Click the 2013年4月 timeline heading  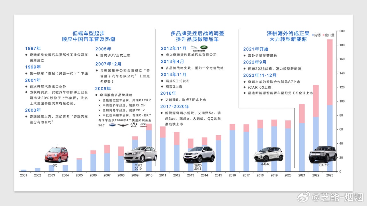click(x=172, y=62)
